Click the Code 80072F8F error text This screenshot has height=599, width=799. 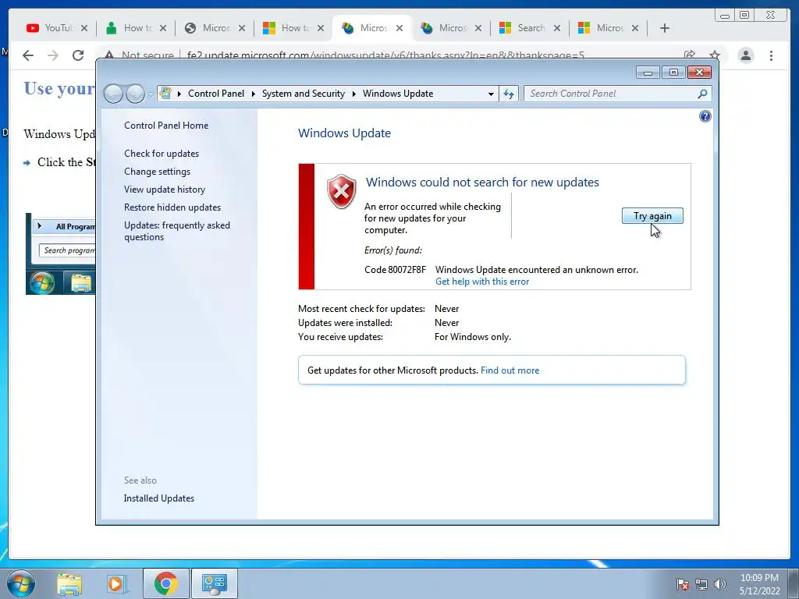click(395, 269)
